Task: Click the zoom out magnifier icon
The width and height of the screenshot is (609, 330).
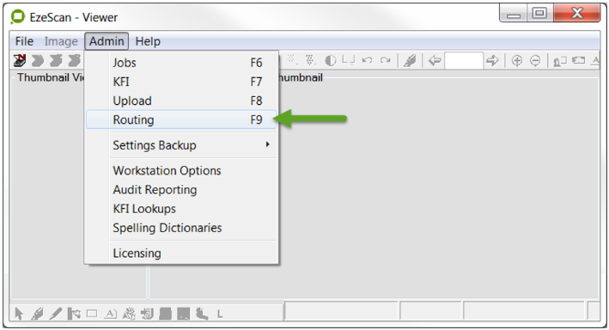Action: pyautogui.click(x=535, y=61)
